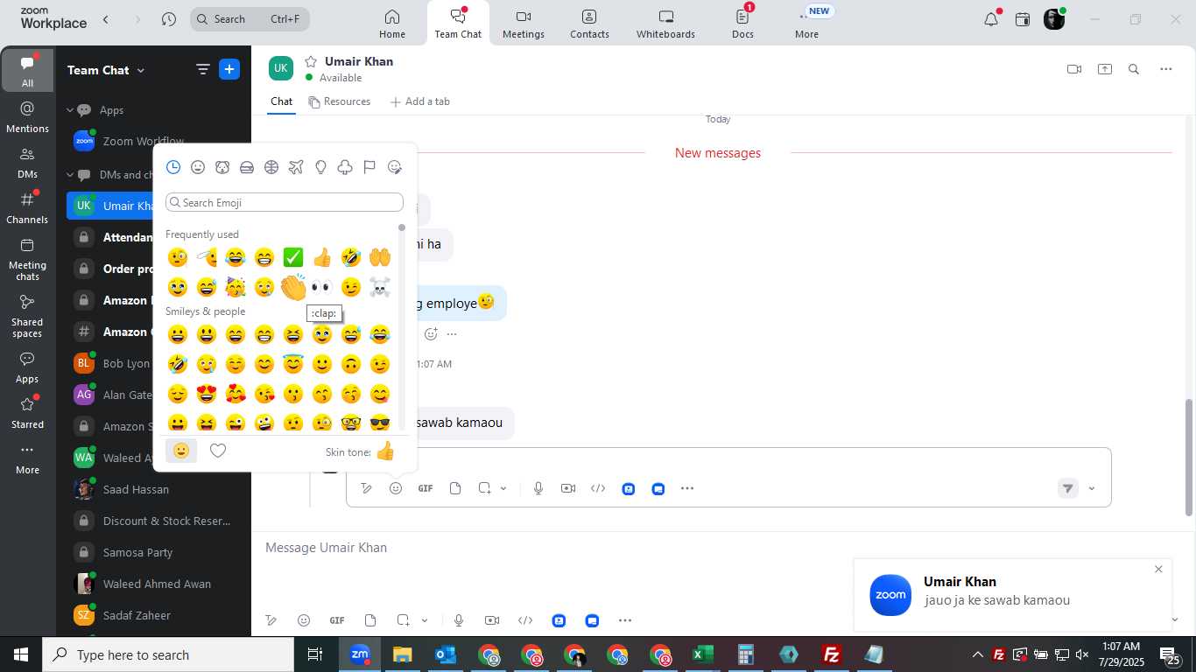Open formatting options in bottom message toolbar
The width and height of the screenshot is (1196, 672).
[271, 620]
